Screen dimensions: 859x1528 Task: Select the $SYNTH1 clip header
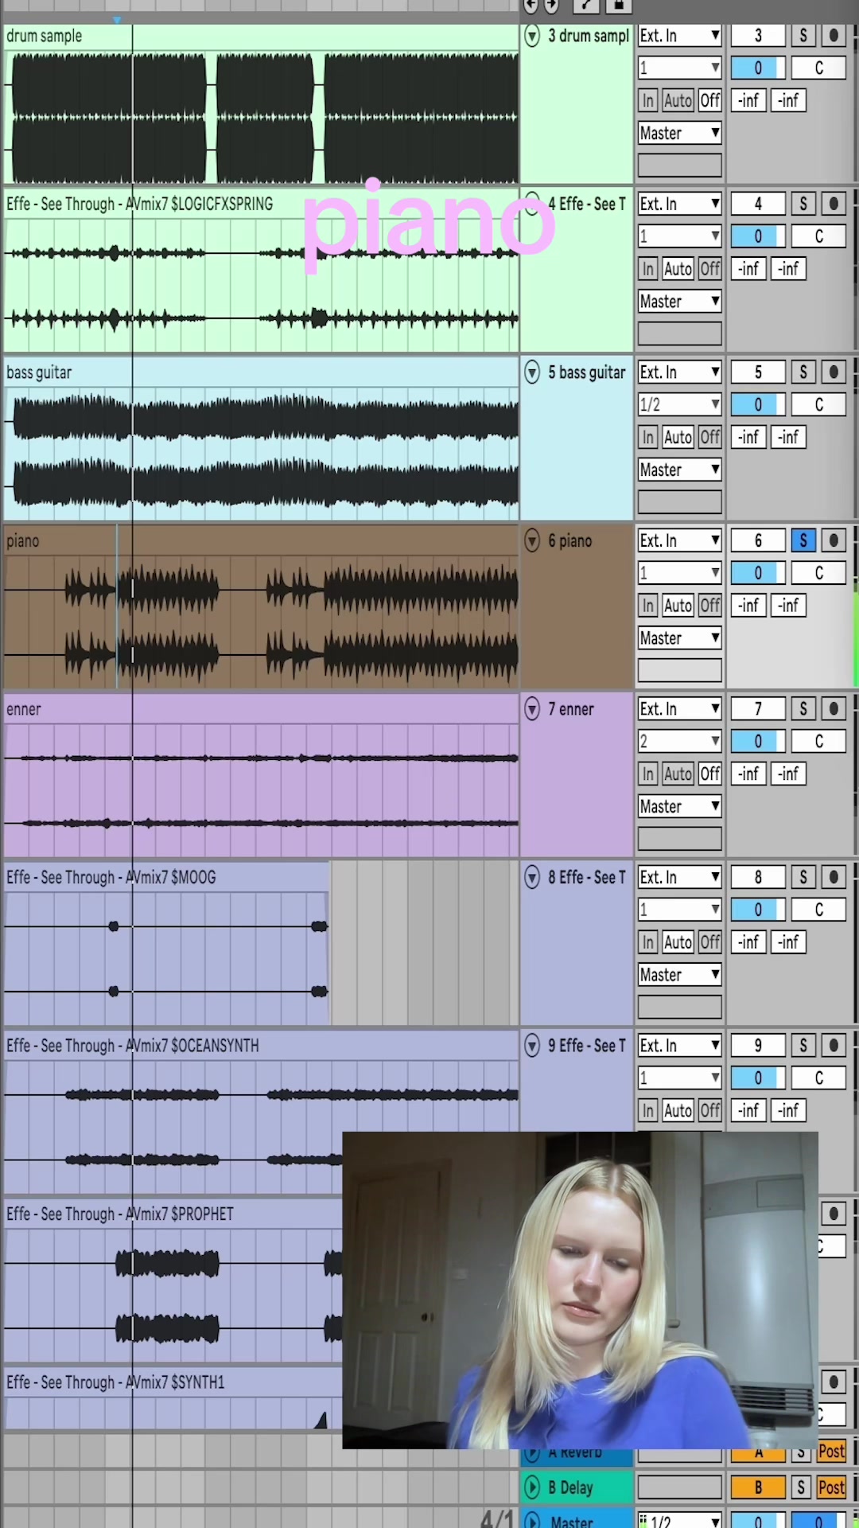click(173, 1382)
